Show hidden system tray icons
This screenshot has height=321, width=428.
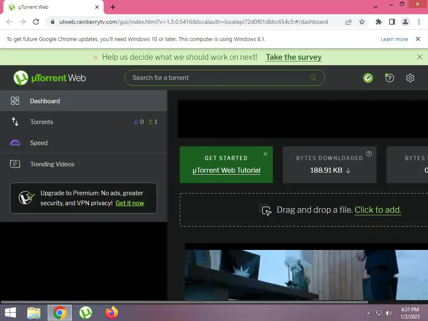click(x=368, y=313)
